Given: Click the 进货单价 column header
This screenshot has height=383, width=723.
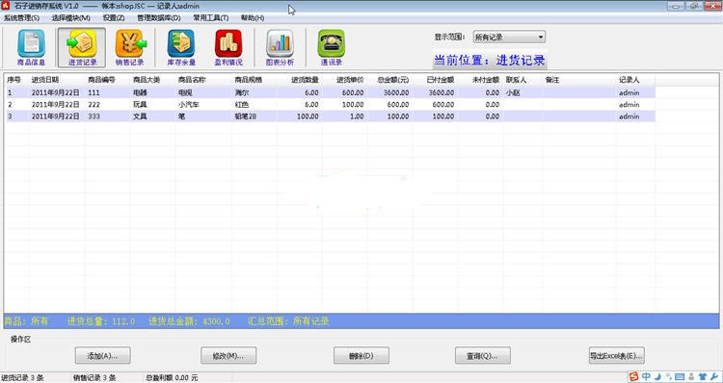Looking at the screenshot, I should point(344,80).
